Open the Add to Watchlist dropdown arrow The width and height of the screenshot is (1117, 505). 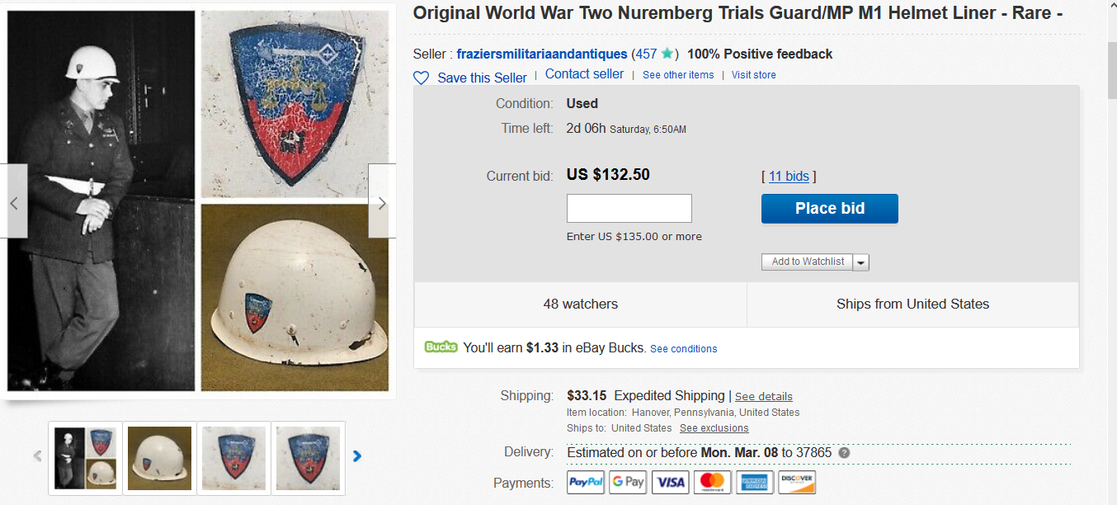click(860, 262)
